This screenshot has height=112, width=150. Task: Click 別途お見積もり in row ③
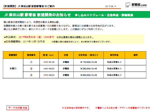click(114, 75)
